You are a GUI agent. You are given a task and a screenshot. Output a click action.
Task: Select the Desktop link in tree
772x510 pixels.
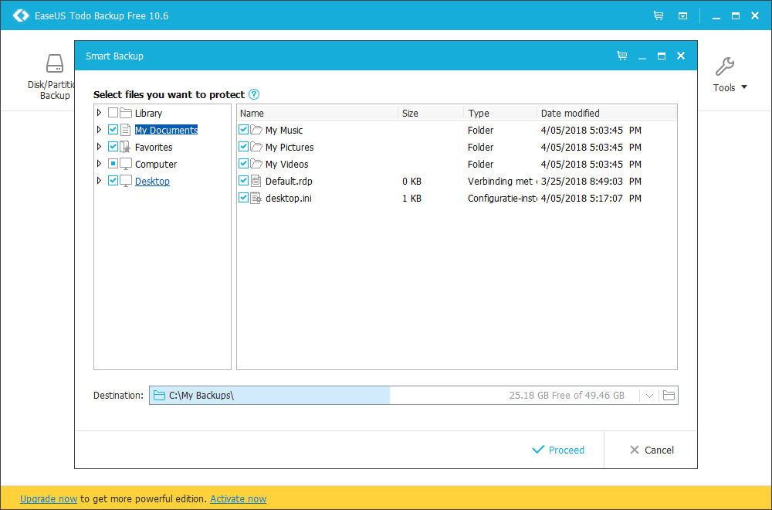point(152,182)
